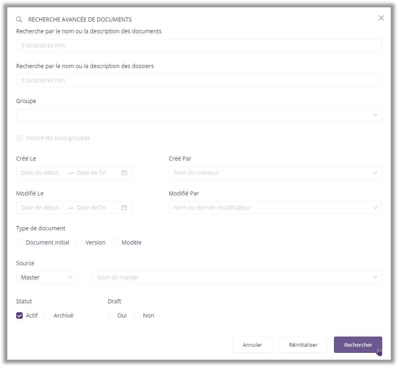Click the documents name search input field
Image resolution: width=398 pixels, height=367 pixels.
click(199, 45)
